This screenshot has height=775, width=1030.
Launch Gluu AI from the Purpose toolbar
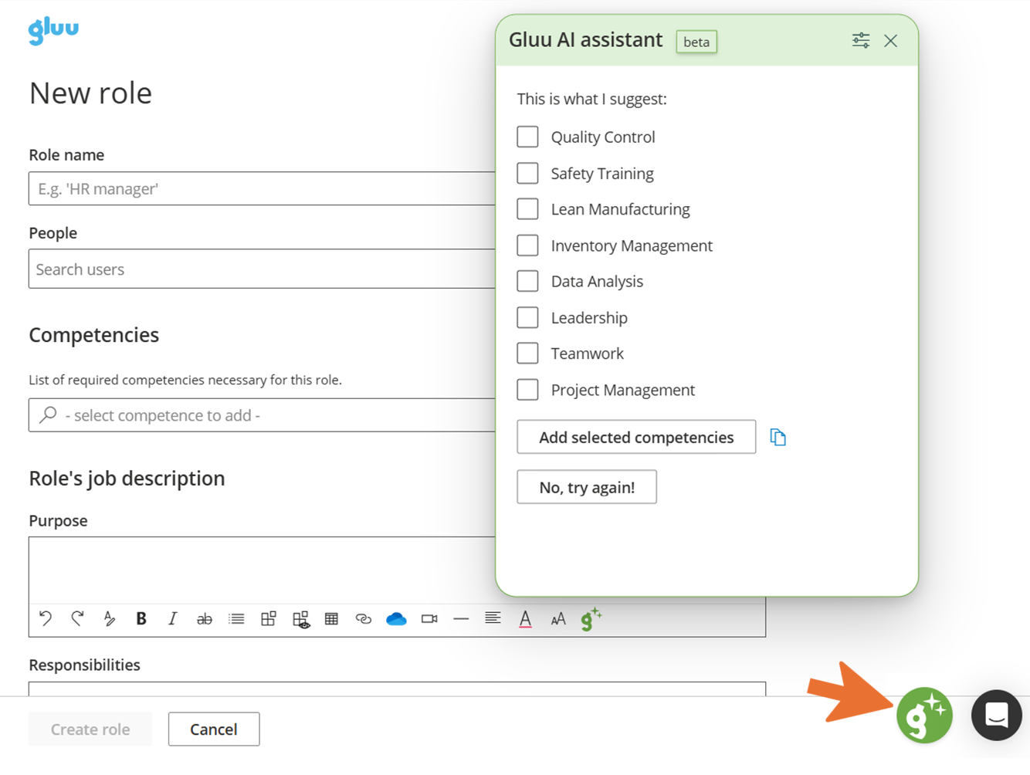[591, 618]
